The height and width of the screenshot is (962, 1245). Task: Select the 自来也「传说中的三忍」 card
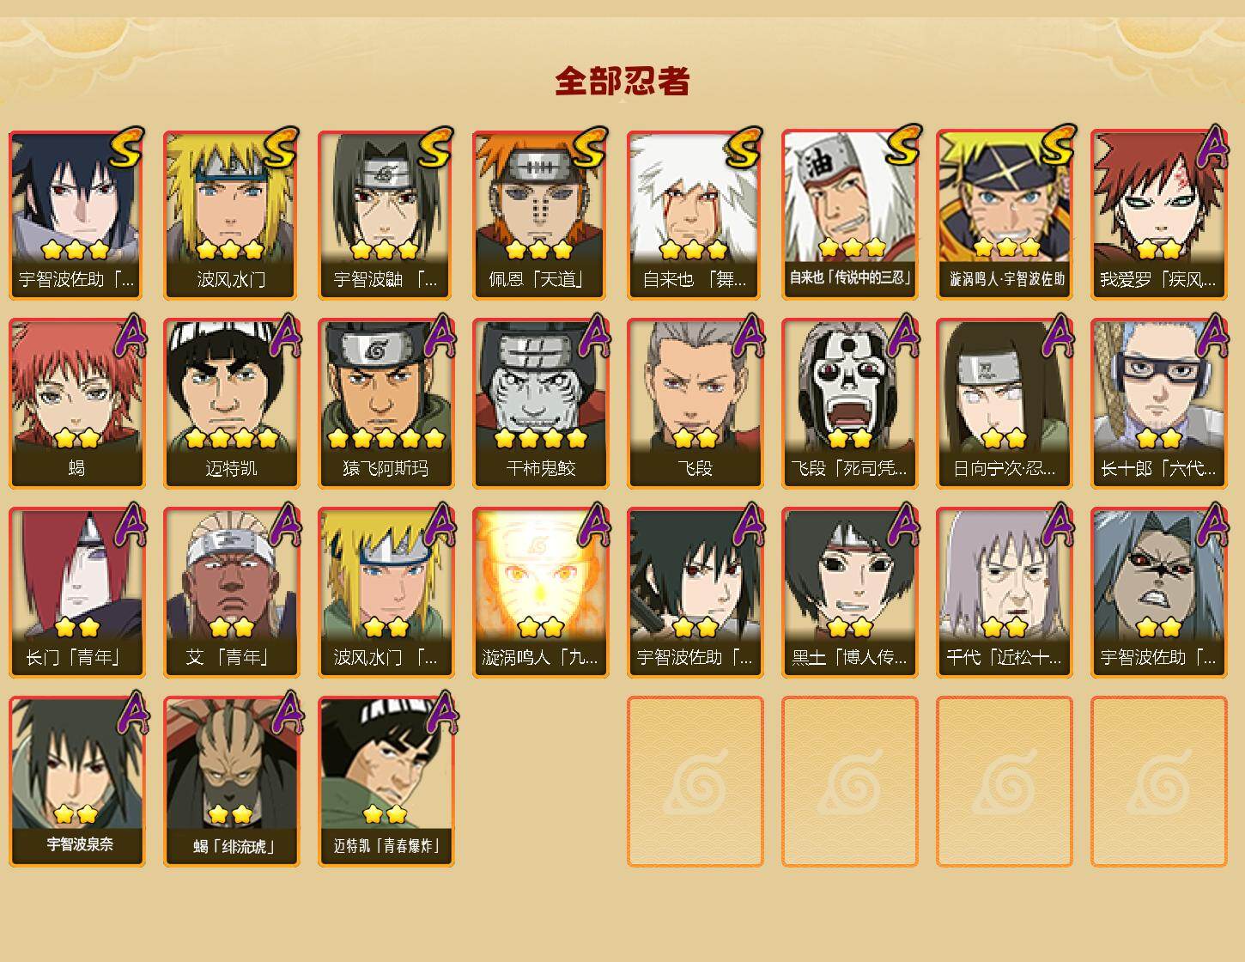849,215
